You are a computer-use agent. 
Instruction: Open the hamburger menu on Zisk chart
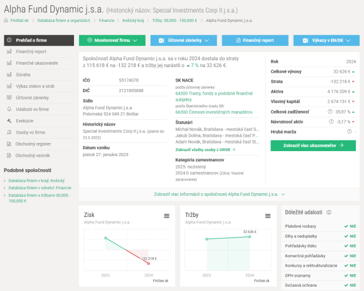point(167,216)
